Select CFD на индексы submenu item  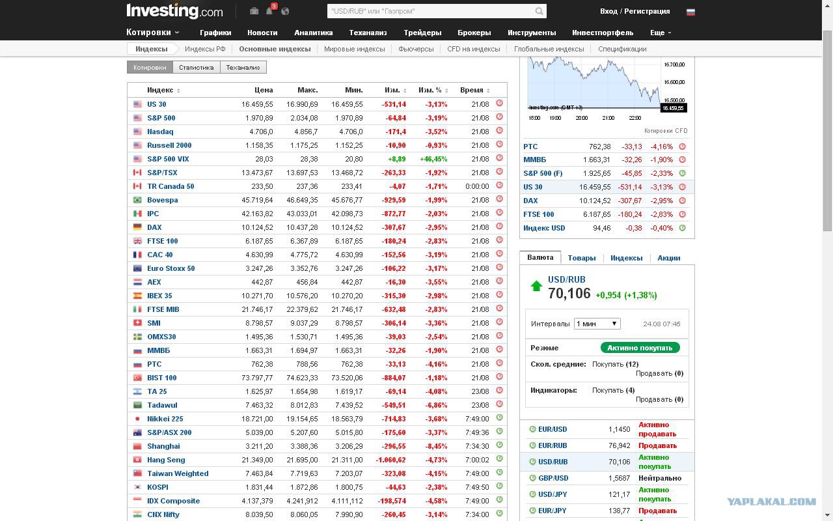coord(474,49)
